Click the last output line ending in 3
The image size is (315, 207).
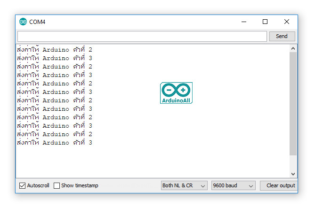55,142
